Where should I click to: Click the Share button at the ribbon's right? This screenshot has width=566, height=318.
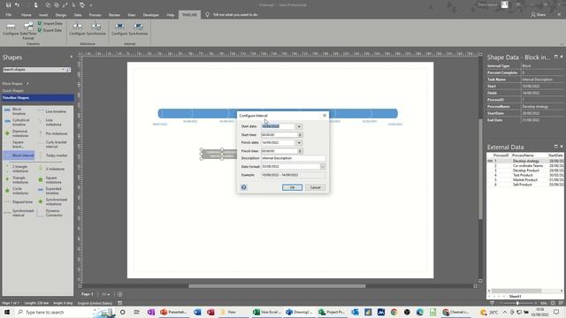pyautogui.click(x=539, y=15)
